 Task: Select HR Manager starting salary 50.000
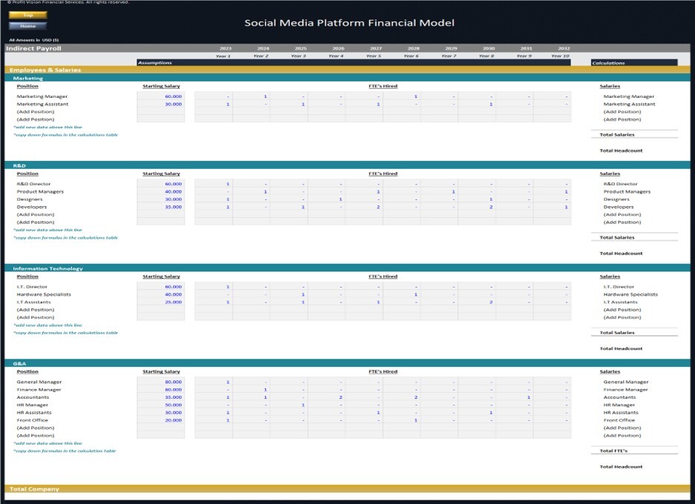click(x=161, y=405)
